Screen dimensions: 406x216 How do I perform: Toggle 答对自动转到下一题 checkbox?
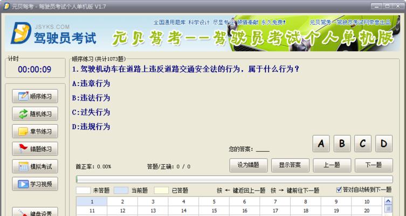coord(339,190)
